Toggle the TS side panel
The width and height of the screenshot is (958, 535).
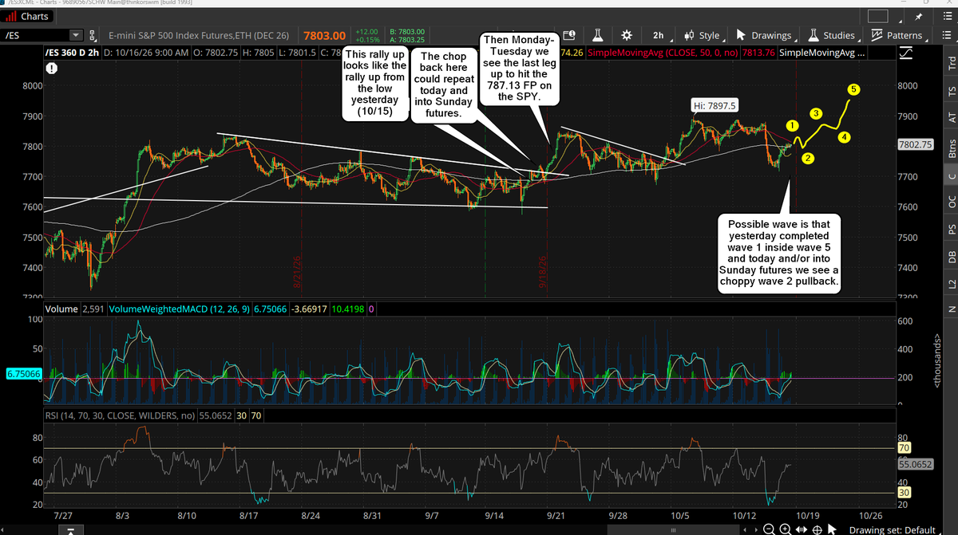(951, 91)
